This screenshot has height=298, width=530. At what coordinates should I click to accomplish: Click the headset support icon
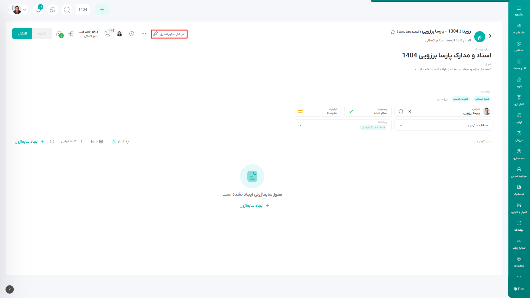53,10
